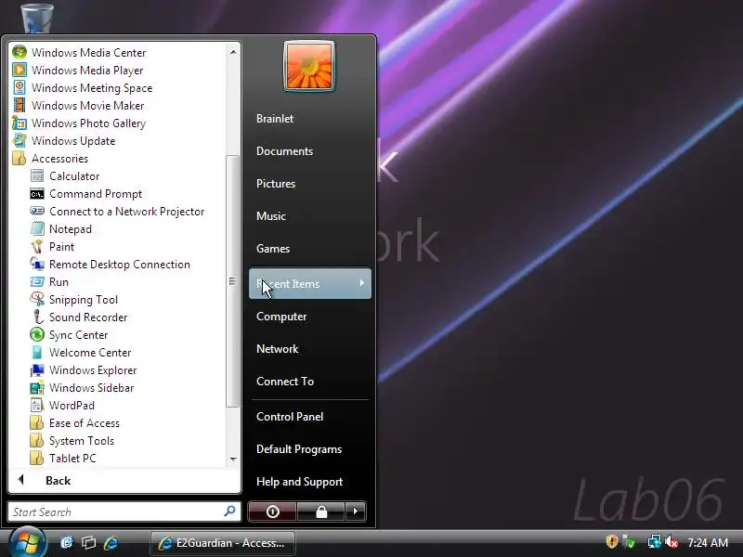The height and width of the screenshot is (557, 743).
Task: Expand the Recent Items submenu arrow
Action: (362, 283)
